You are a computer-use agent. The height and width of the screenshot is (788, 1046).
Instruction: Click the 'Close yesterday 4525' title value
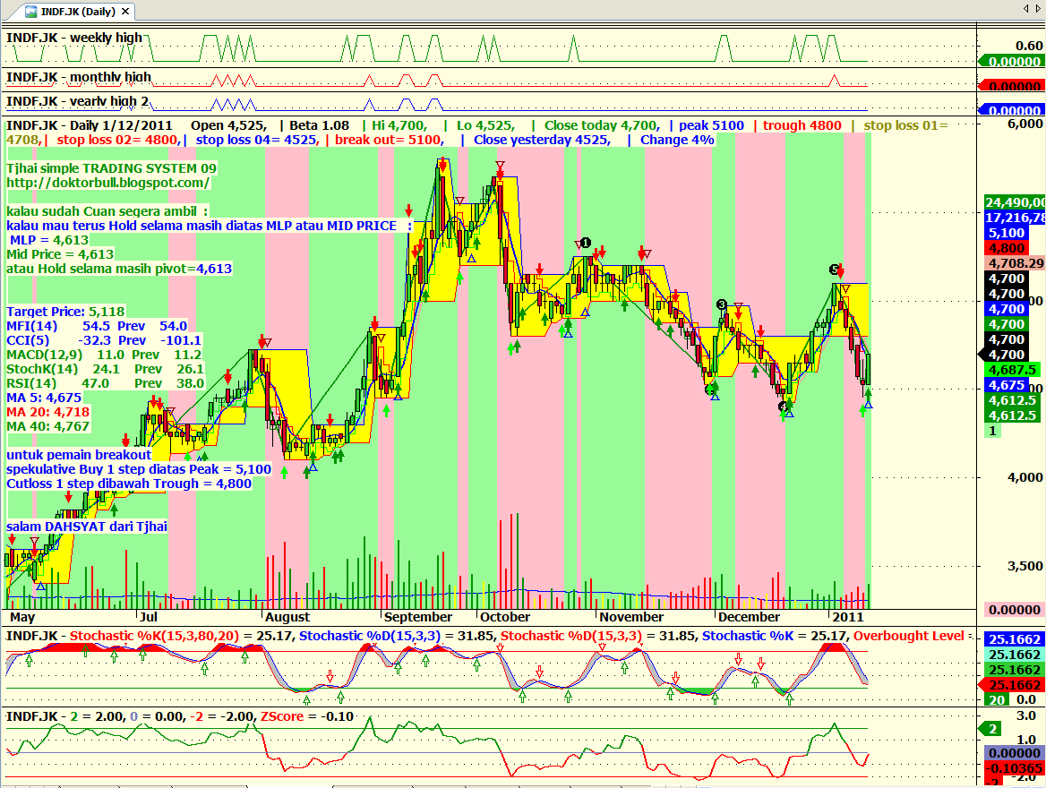[x=543, y=140]
